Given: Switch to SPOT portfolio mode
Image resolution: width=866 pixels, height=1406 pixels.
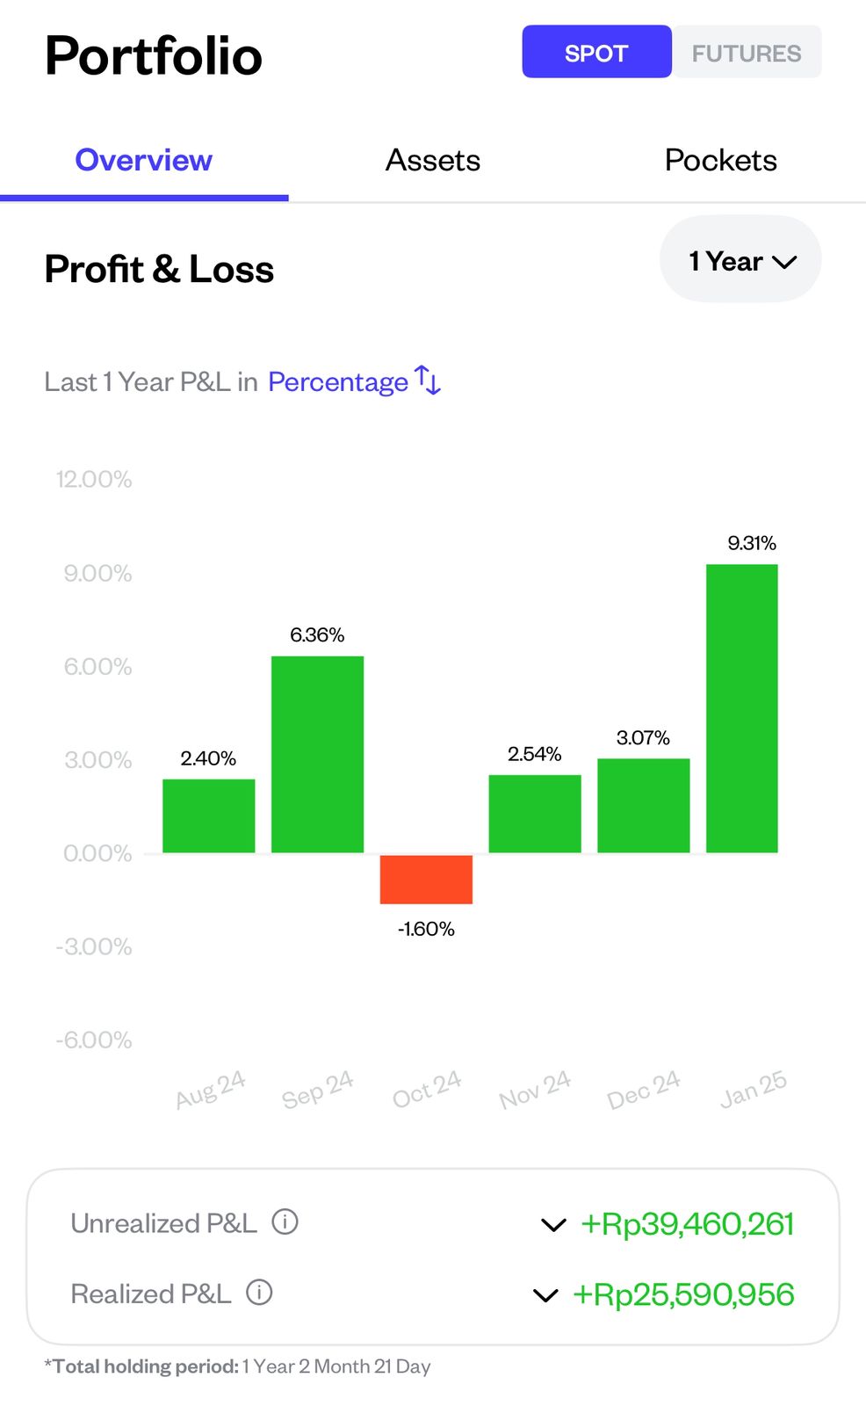Looking at the screenshot, I should pyautogui.click(x=596, y=53).
